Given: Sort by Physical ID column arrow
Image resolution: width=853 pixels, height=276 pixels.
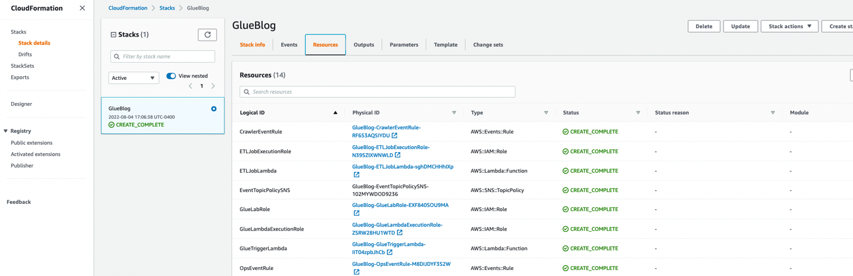Looking at the screenshot, I should point(454,113).
